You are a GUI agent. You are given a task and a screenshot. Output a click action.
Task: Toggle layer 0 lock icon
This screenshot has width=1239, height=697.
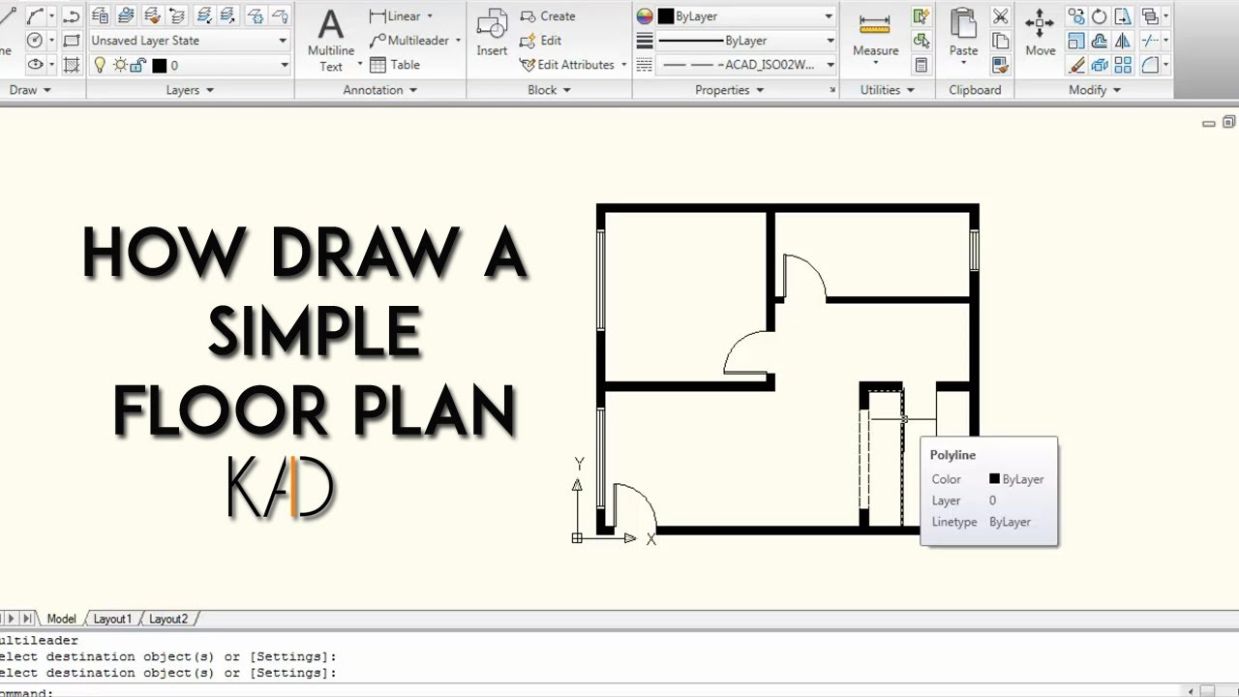(x=137, y=65)
